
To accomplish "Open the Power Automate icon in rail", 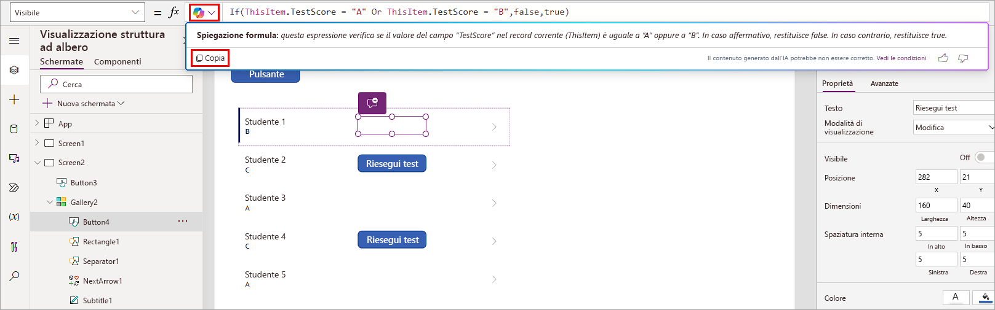I will (14, 188).
